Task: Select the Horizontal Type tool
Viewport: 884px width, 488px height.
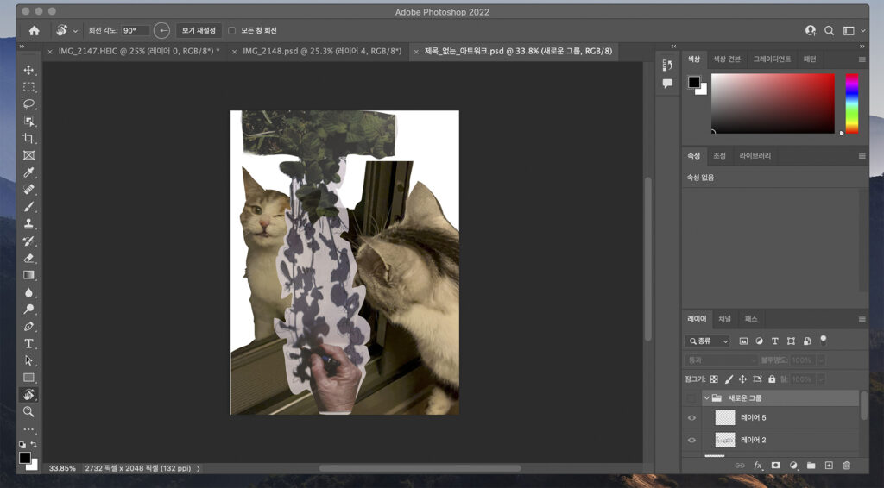Action: tap(28, 343)
